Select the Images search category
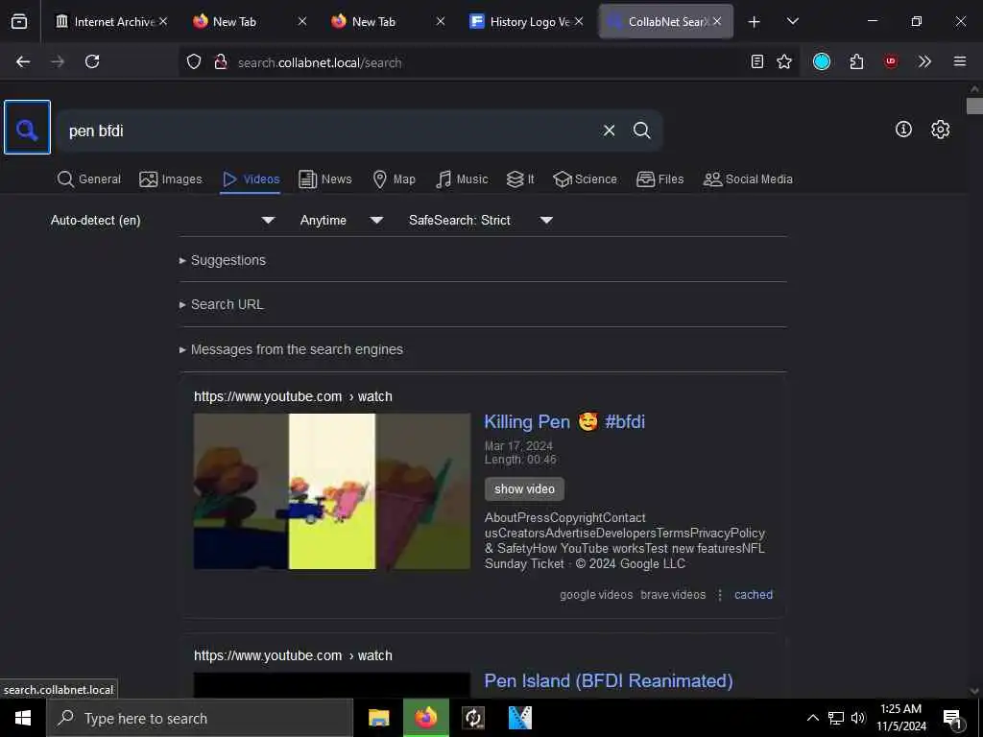This screenshot has width=983, height=737. (171, 179)
